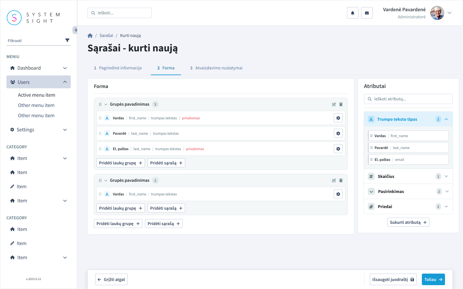
Task: Click Išsaugoti juodraštį
Action: tap(393, 279)
